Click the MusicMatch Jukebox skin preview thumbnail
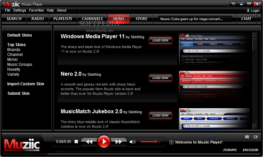The width and height of the screenshot is (263, 157). pos(214,119)
